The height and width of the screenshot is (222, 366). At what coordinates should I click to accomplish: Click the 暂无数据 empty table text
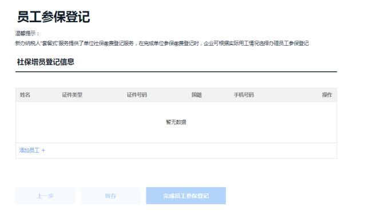[x=176, y=122]
